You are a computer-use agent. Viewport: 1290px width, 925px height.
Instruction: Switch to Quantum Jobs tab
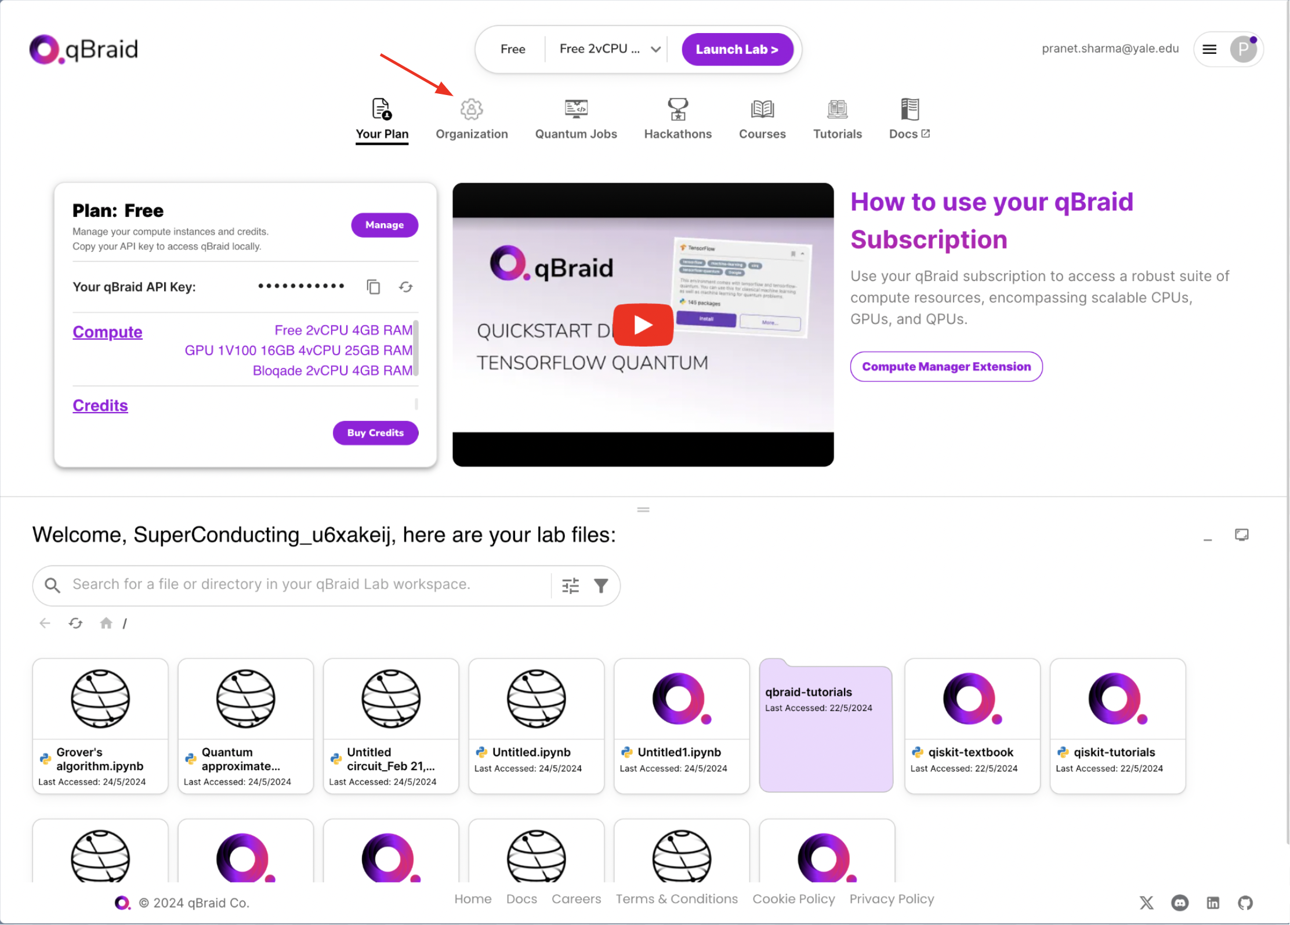click(x=576, y=120)
